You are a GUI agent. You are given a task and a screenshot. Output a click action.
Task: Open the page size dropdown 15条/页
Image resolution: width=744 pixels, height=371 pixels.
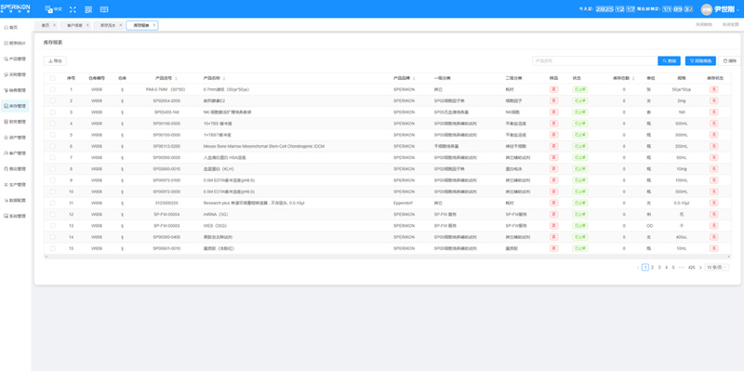coord(716,268)
